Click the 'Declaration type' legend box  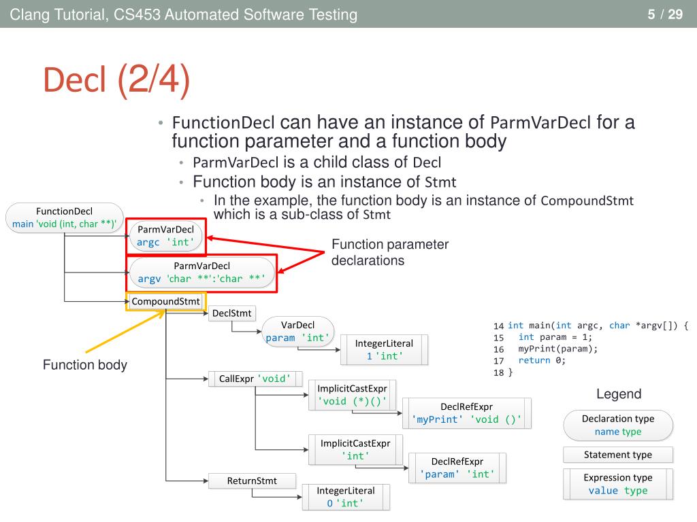[x=618, y=425]
